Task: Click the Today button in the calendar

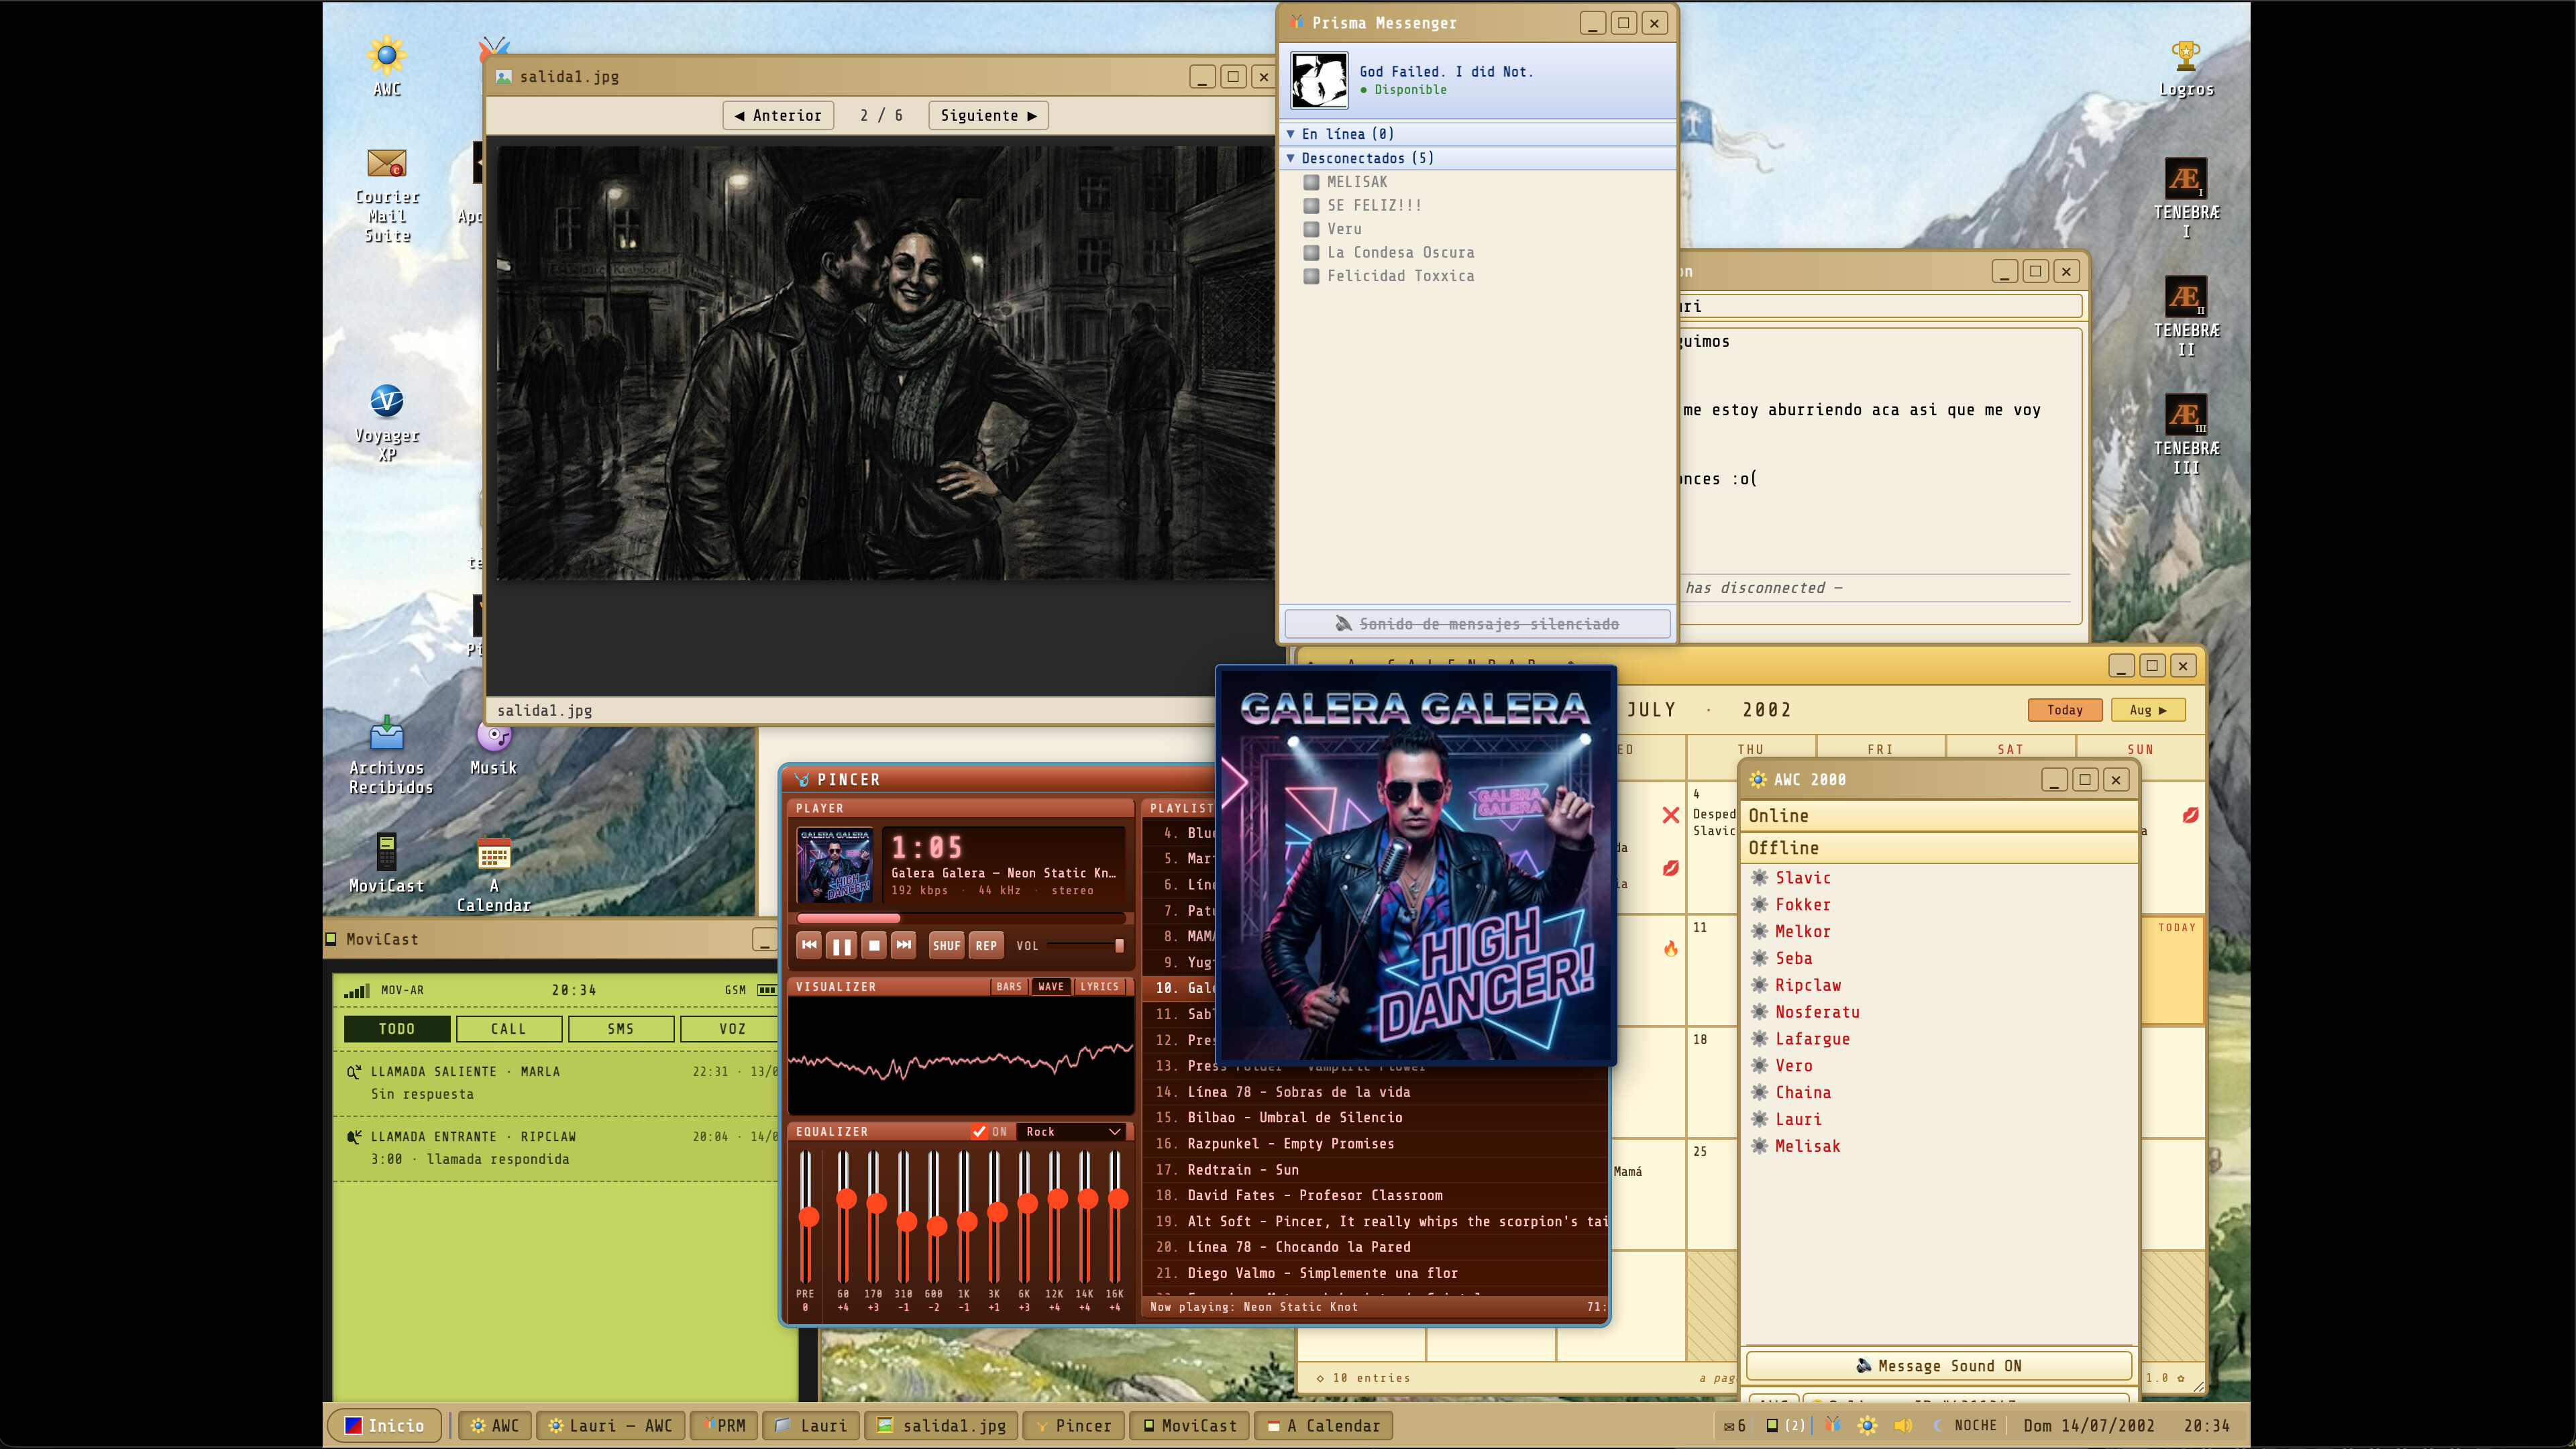Action: (2064, 709)
